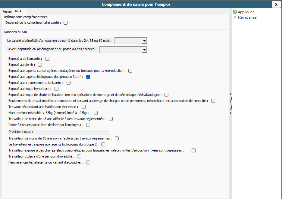Check champs électromagnétiques exposure checkbox
This screenshot has height=199, width=282.
[193, 151]
